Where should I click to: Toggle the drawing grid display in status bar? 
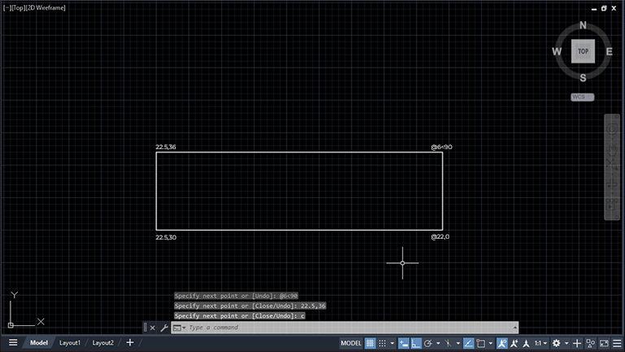370,343
